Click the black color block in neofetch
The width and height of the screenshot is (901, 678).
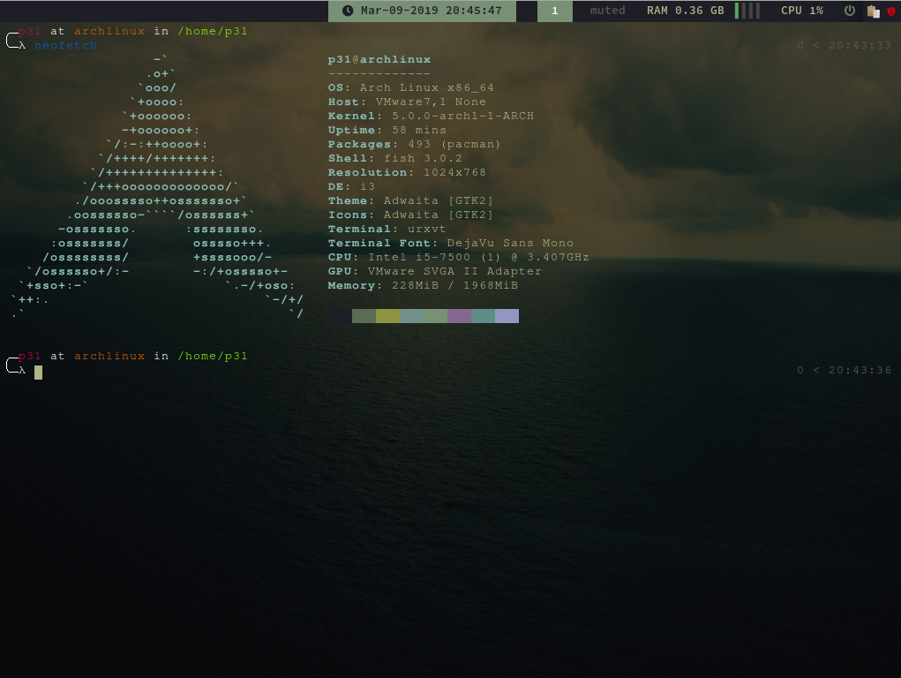tap(340, 316)
